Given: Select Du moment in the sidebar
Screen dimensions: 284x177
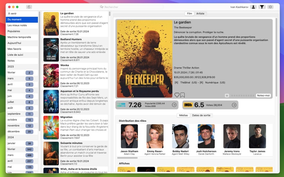Looking at the screenshot, I should [22, 19].
